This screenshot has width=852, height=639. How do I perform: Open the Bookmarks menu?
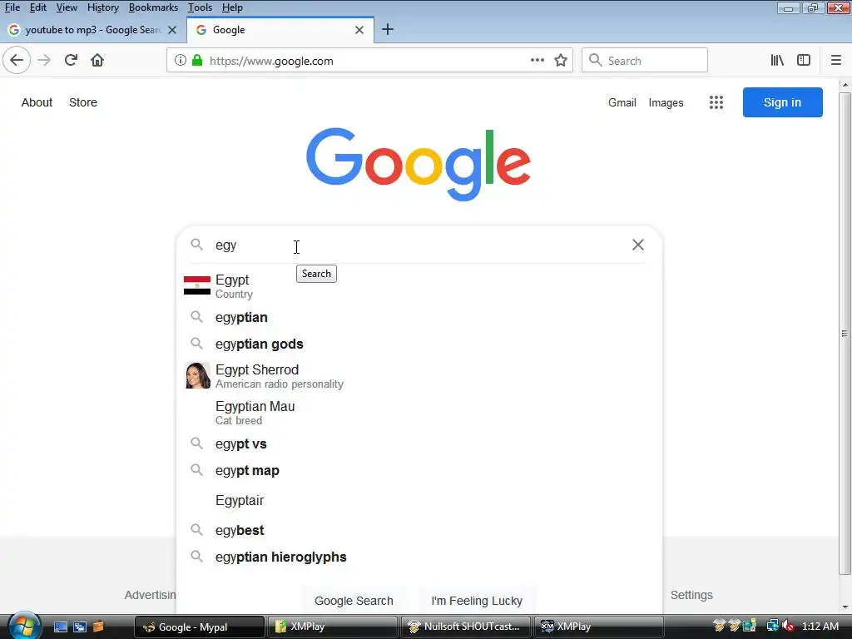153,7
